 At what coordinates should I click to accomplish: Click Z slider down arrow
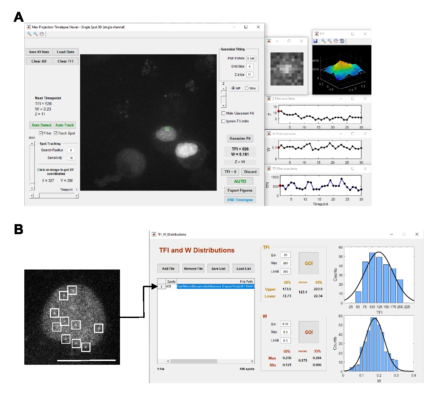click(x=224, y=106)
